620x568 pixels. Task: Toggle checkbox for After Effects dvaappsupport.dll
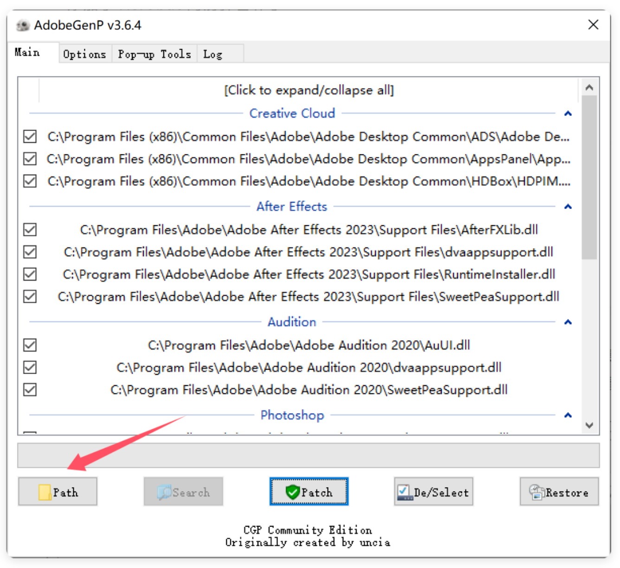click(30, 252)
